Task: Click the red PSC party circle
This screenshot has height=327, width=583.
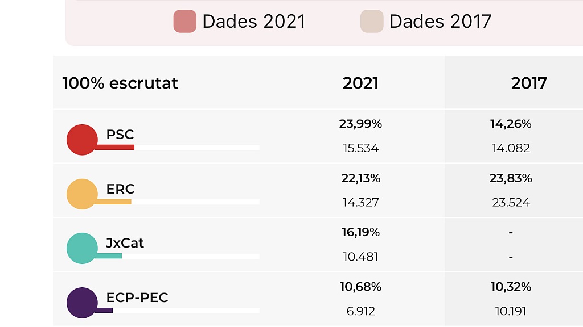Action: [82, 140]
